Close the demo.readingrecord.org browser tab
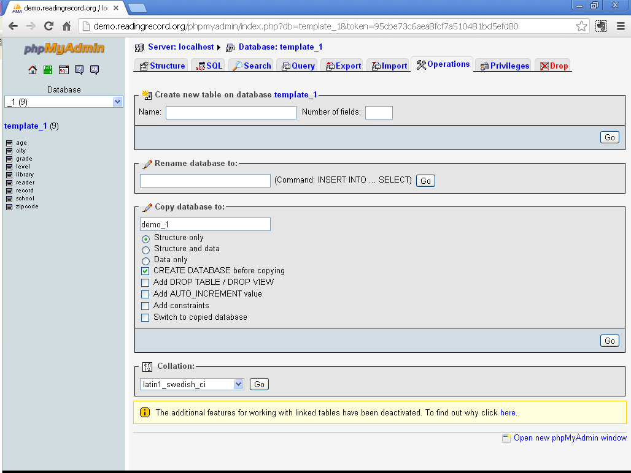Image resolution: width=631 pixels, height=473 pixels. point(116,7)
